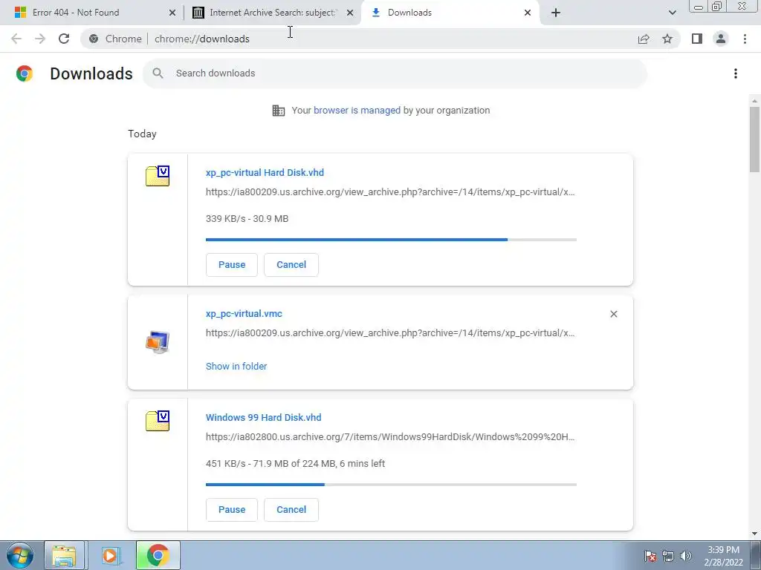Image resolution: width=761 pixels, height=570 pixels.
Task: Open the Windows Start menu
Action: point(20,555)
